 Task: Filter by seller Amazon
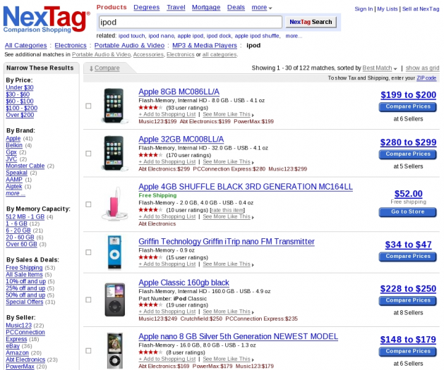point(17,353)
